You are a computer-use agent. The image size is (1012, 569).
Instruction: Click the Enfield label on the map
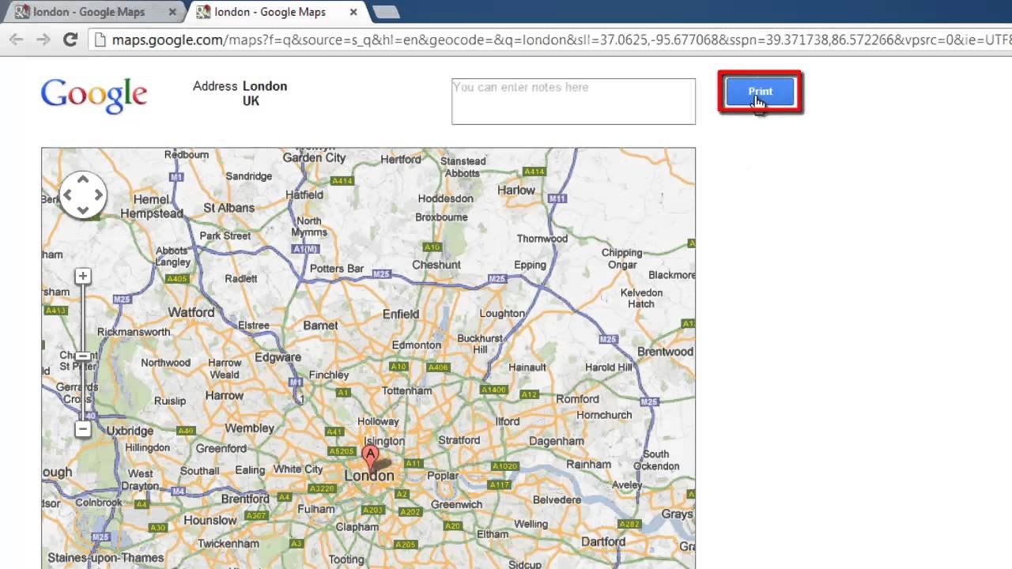tap(401, 314)
